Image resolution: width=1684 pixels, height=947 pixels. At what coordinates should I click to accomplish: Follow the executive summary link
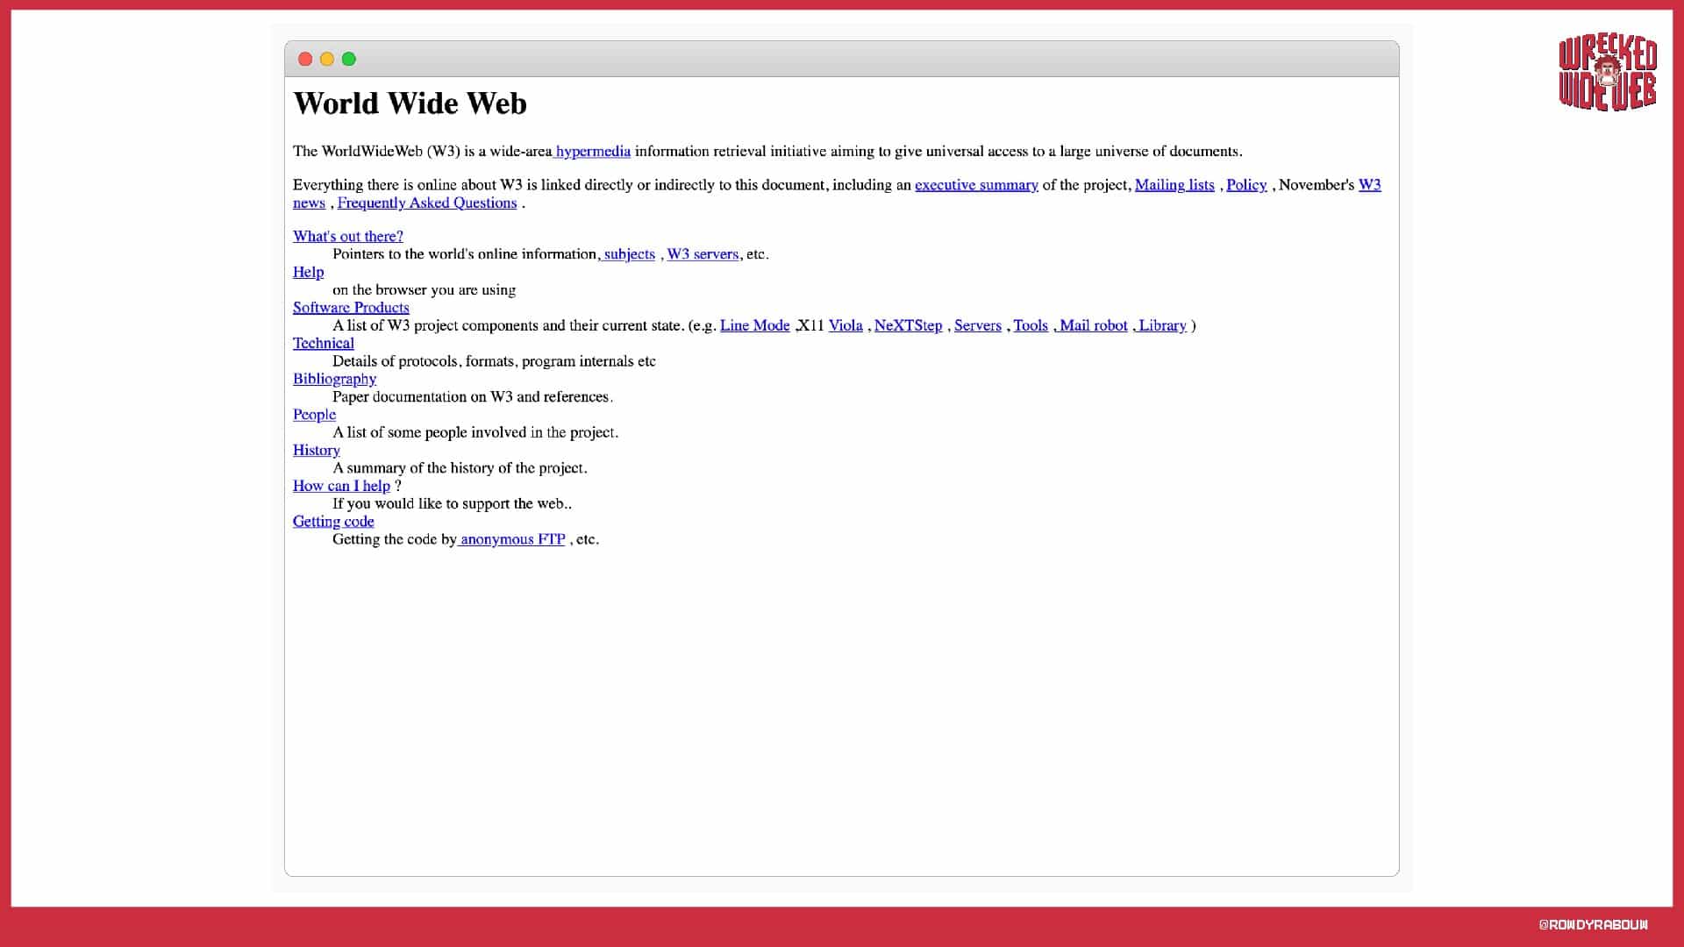pos(976,184)
